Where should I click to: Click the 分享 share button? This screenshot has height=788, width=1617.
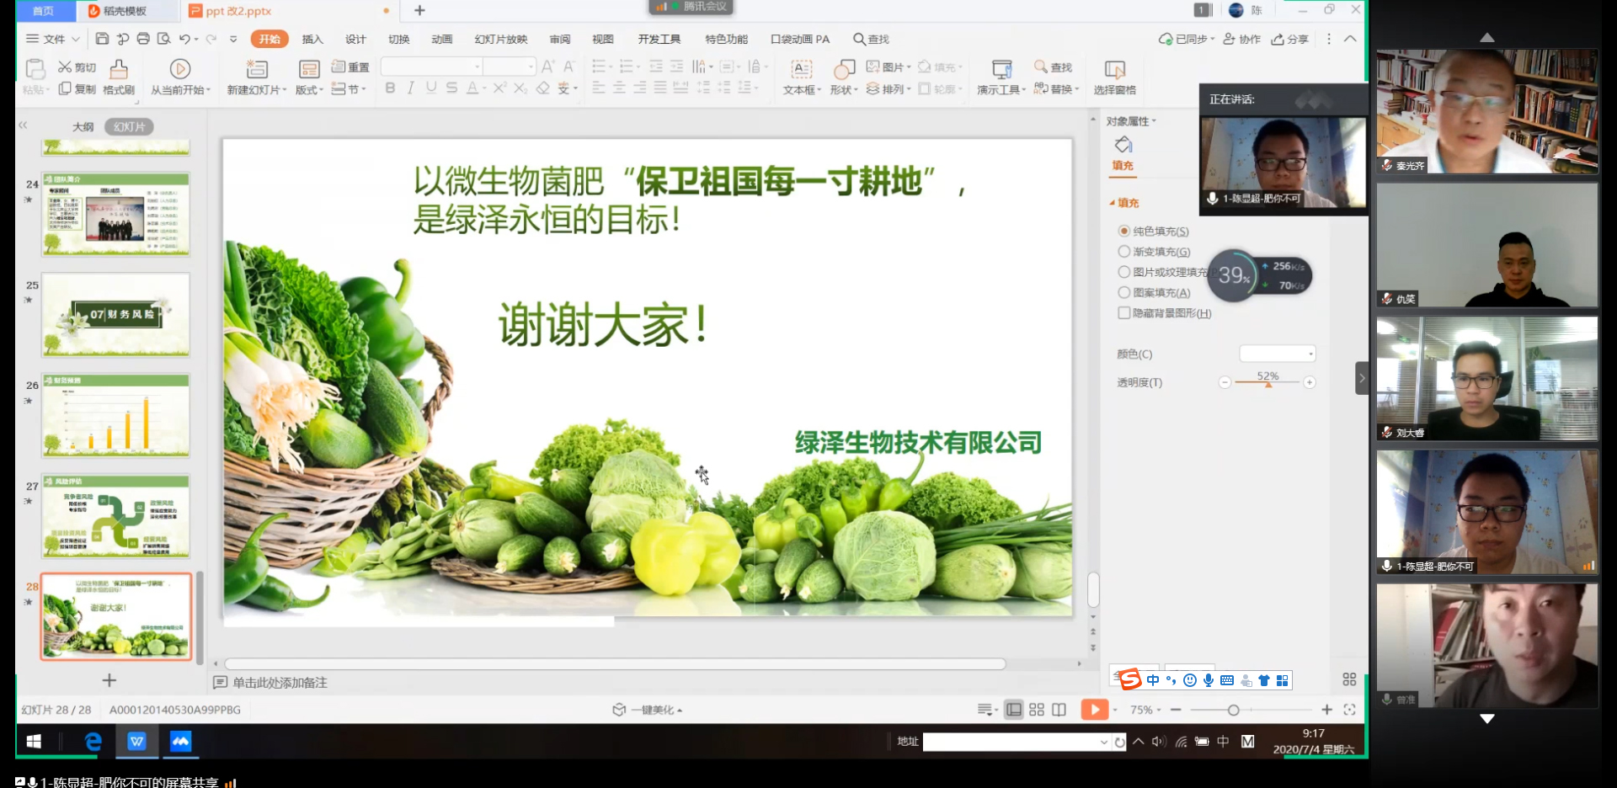[x=1289, y=39]
